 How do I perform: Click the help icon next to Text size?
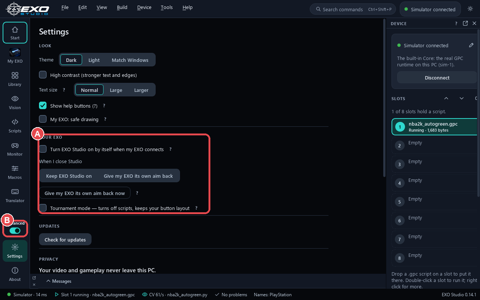(64, 90)
